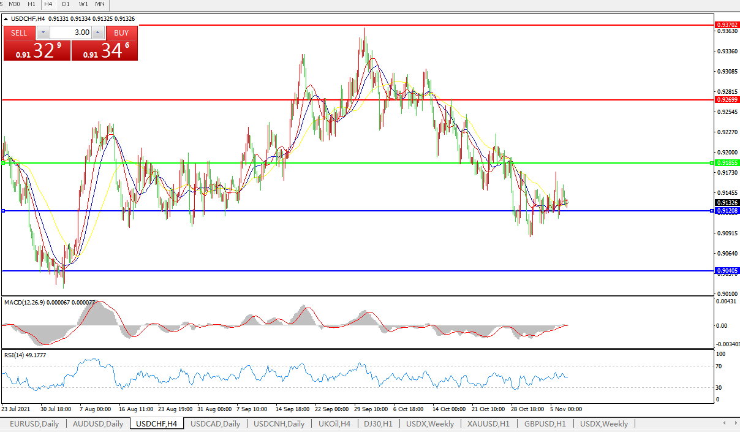Screen dimensions: 740x432
Task: Open the EURUSD,Daily chart tab
Action: point(34,423)
